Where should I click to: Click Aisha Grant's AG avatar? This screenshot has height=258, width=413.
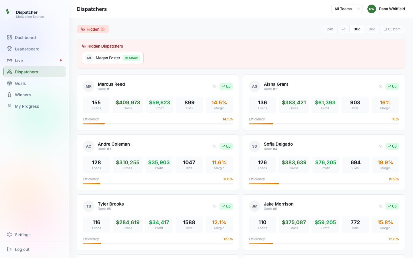coord(255,86)
